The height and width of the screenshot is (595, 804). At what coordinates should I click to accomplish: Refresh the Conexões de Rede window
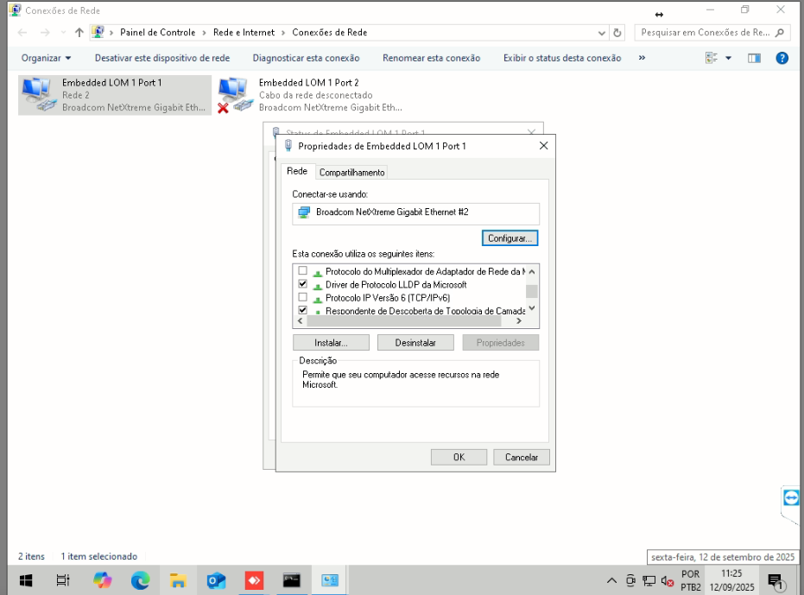617,33
